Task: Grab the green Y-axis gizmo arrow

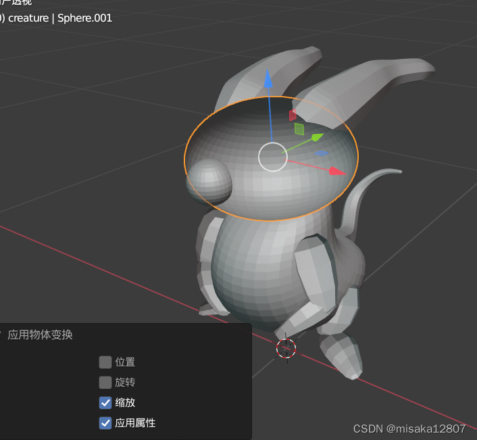Action: (318, 137)
